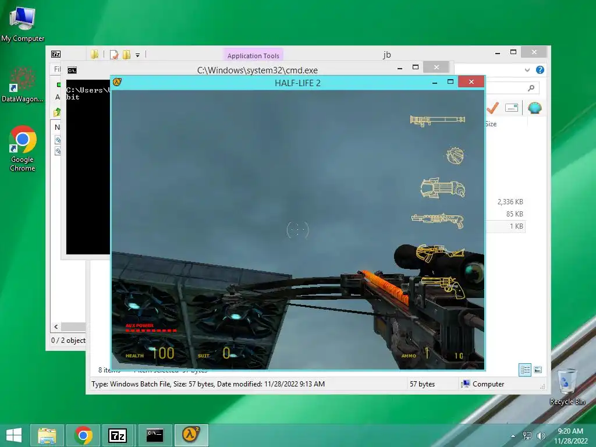Viewport: 596px width, 447px height.
Task: Open Chrome from the taskbar
Action: pos(83,435)
